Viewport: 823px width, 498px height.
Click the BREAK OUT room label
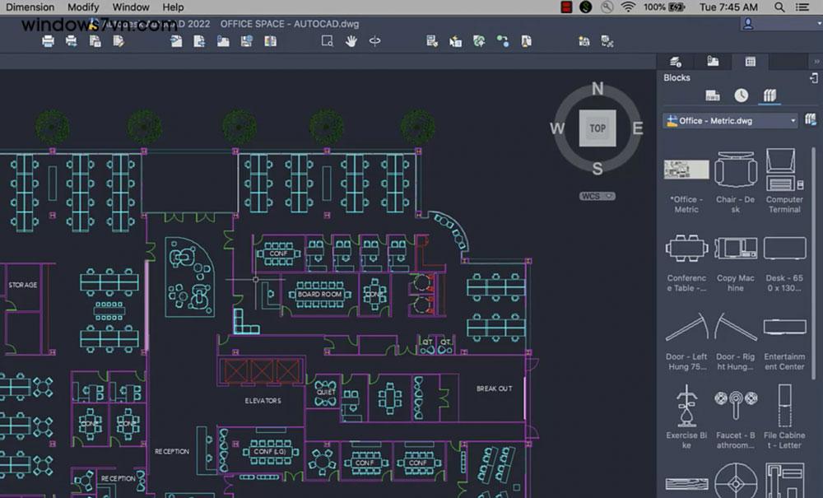click(494, 389)
